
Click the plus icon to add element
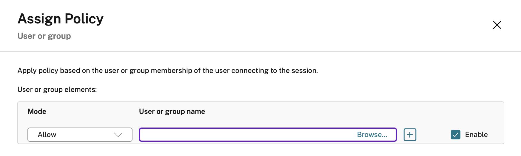pos(410,135)
